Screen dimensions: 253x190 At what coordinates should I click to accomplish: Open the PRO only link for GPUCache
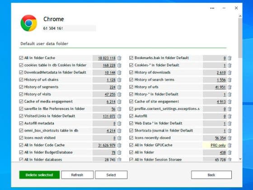point(218,145)
